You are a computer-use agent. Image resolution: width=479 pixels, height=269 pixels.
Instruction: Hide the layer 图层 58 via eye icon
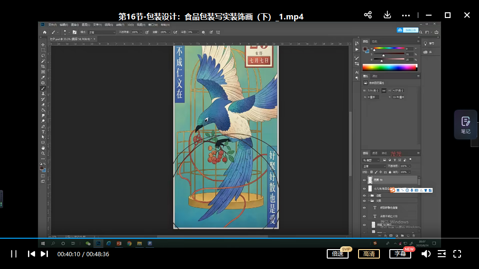click(364, 180)
